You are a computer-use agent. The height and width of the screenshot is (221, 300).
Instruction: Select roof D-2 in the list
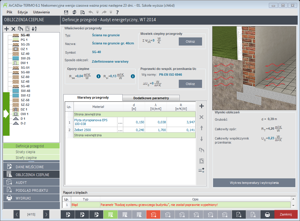point(23,123)
